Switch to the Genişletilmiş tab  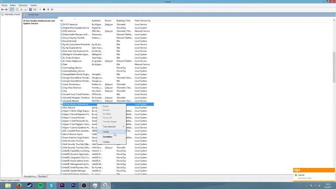click(x=29, y=176)
